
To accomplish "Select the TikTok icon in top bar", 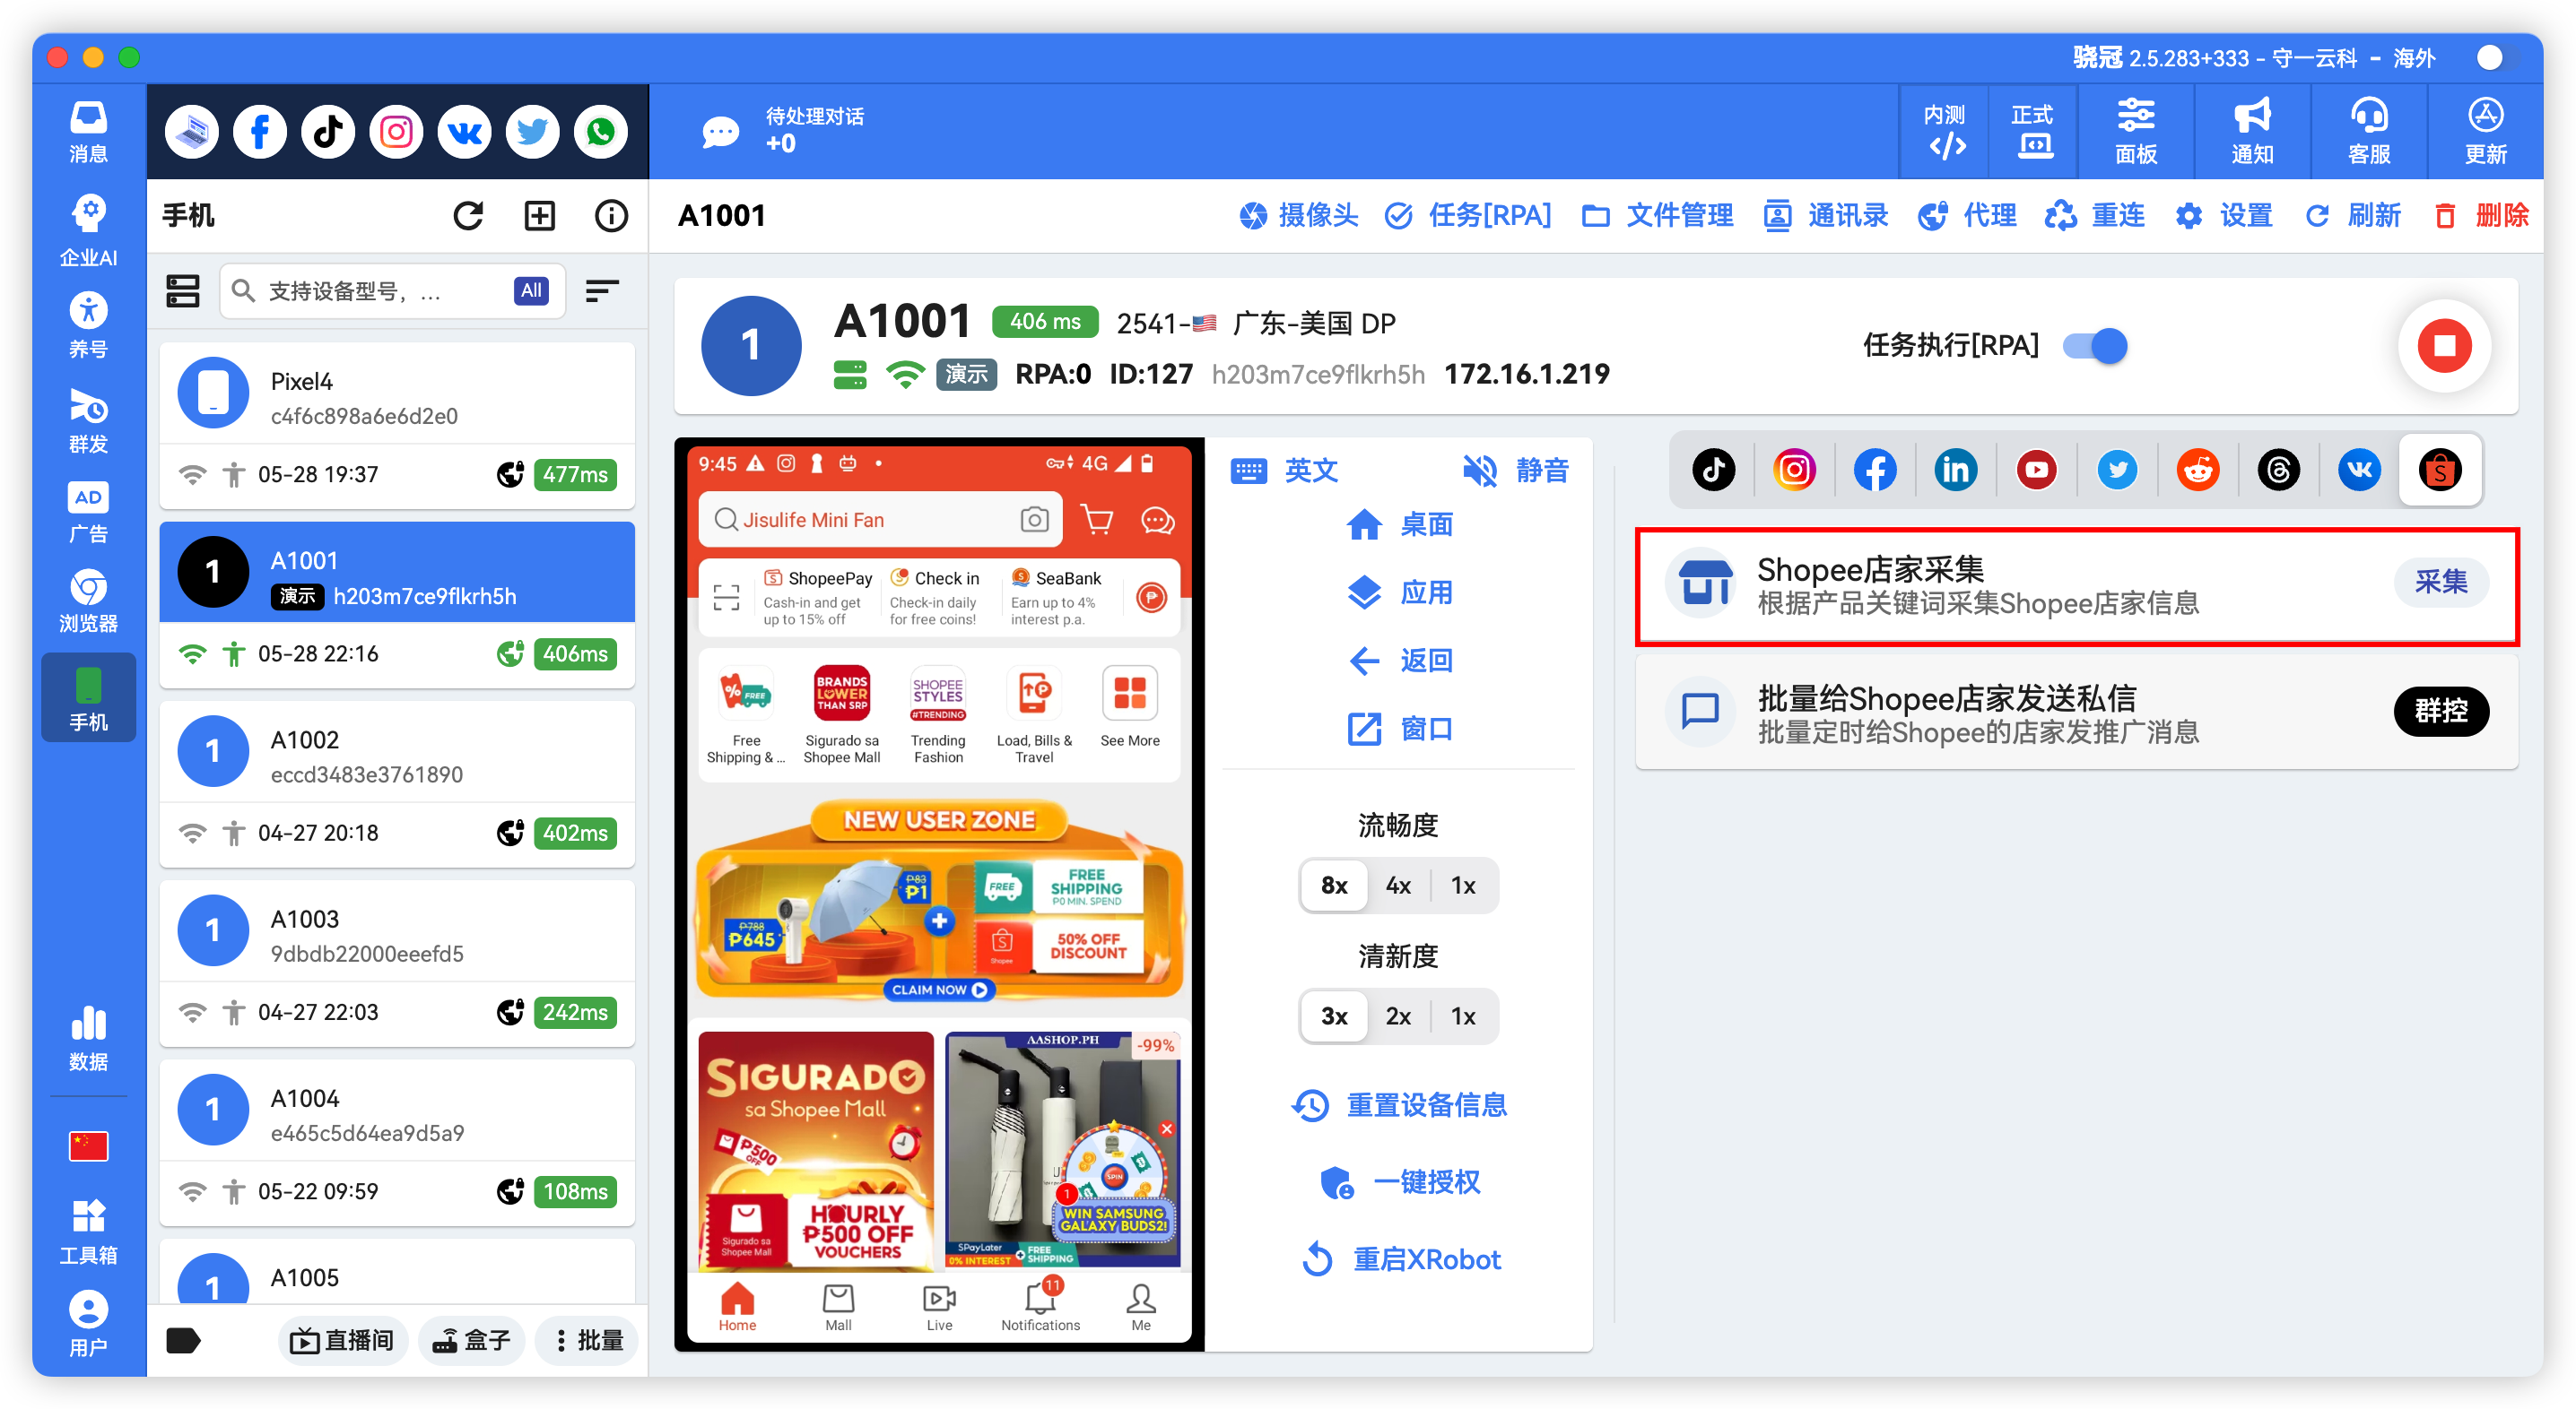I will click(328, 131).
